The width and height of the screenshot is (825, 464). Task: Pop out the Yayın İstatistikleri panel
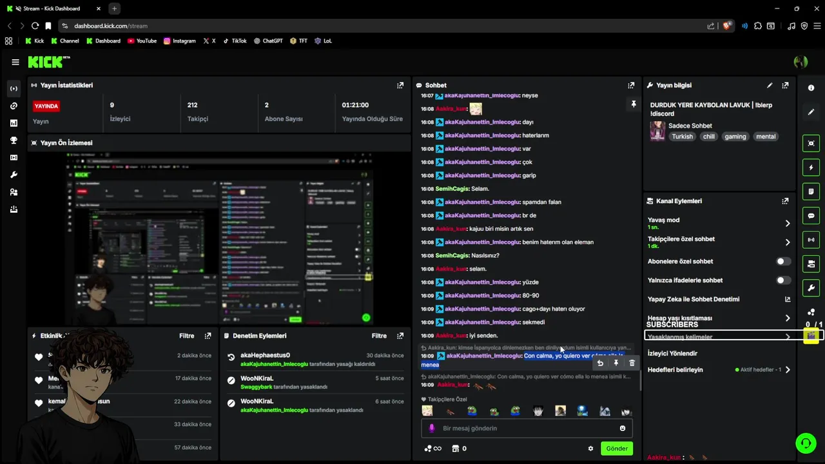pyautogui.click(x=400, y=85)
